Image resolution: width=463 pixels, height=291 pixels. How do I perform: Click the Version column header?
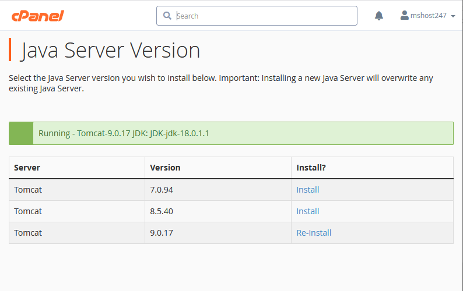tap(165, 168)
